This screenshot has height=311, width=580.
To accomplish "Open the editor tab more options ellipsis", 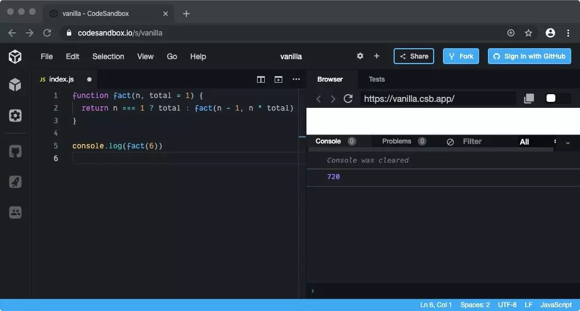I will coord(296,79).
